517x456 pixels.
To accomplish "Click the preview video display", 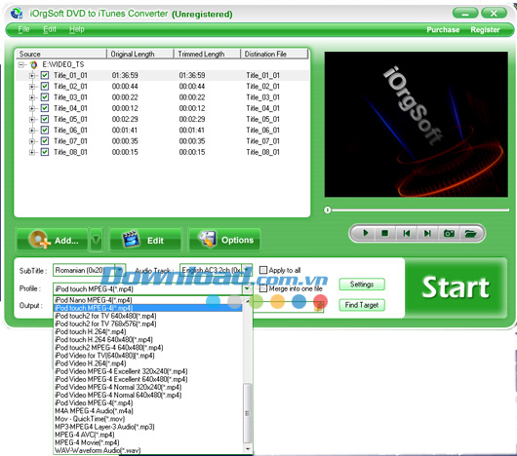I will 417,125.
